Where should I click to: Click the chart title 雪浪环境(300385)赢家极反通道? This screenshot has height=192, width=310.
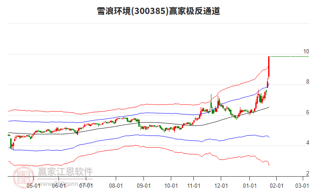coord(158,11)
